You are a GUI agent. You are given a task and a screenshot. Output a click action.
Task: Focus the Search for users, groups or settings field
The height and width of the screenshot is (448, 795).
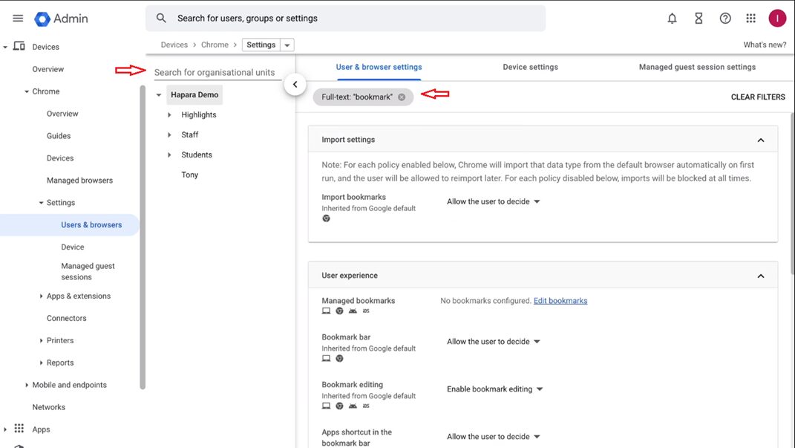click(x=346, y=19)
